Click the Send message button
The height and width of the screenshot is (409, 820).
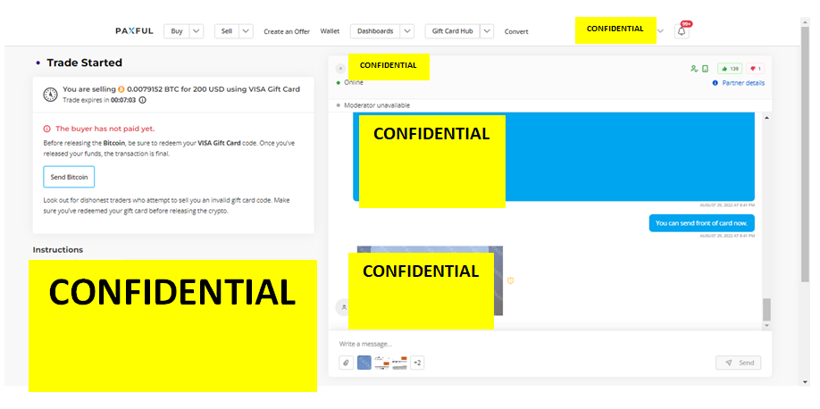[739, 363]
